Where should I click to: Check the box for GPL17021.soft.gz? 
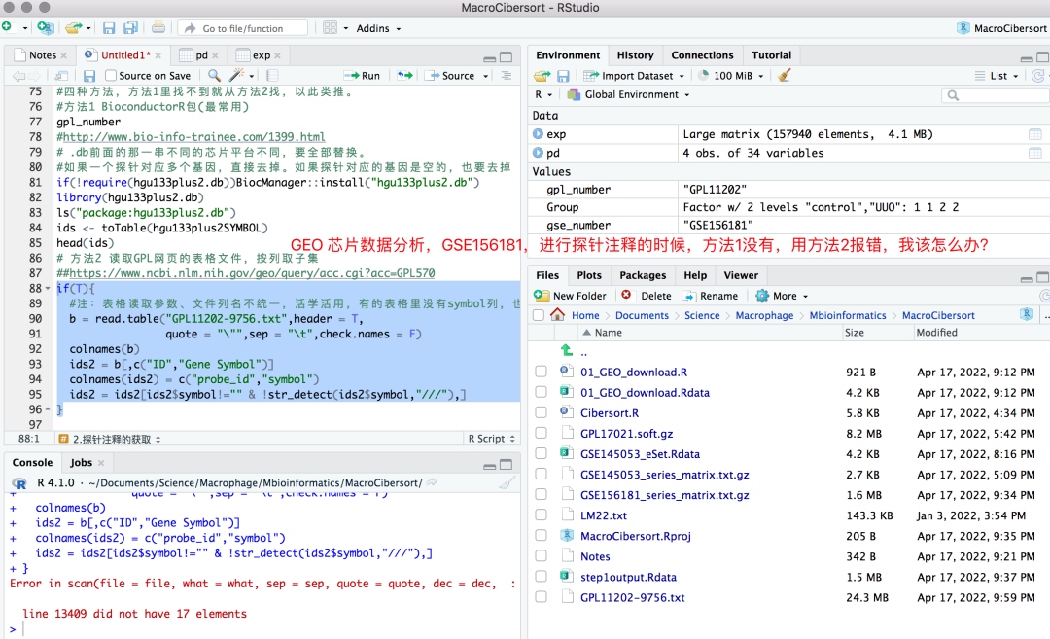click(x=542, y=434)
